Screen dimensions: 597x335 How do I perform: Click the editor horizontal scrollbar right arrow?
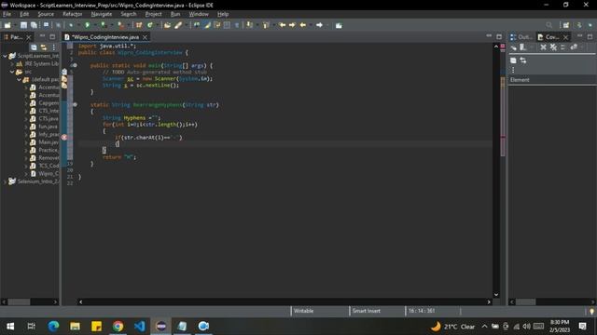tap(489, 301)
